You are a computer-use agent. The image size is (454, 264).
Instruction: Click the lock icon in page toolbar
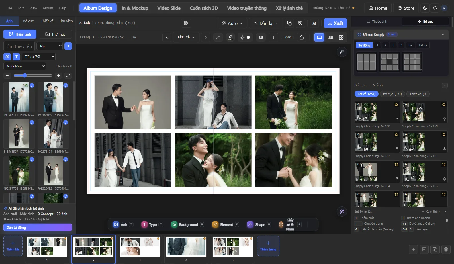click(x=302, y=37)
